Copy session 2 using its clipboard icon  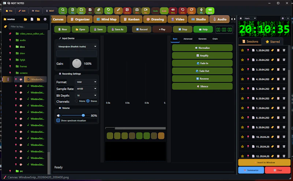tap(278, 60)
